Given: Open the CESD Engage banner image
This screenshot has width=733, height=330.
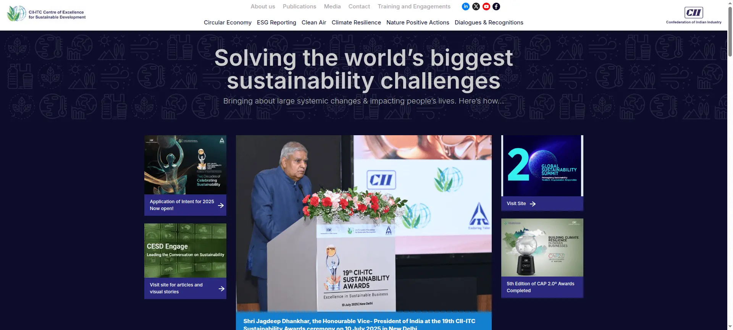Looking at the screenshot, I should click(185, 251).
